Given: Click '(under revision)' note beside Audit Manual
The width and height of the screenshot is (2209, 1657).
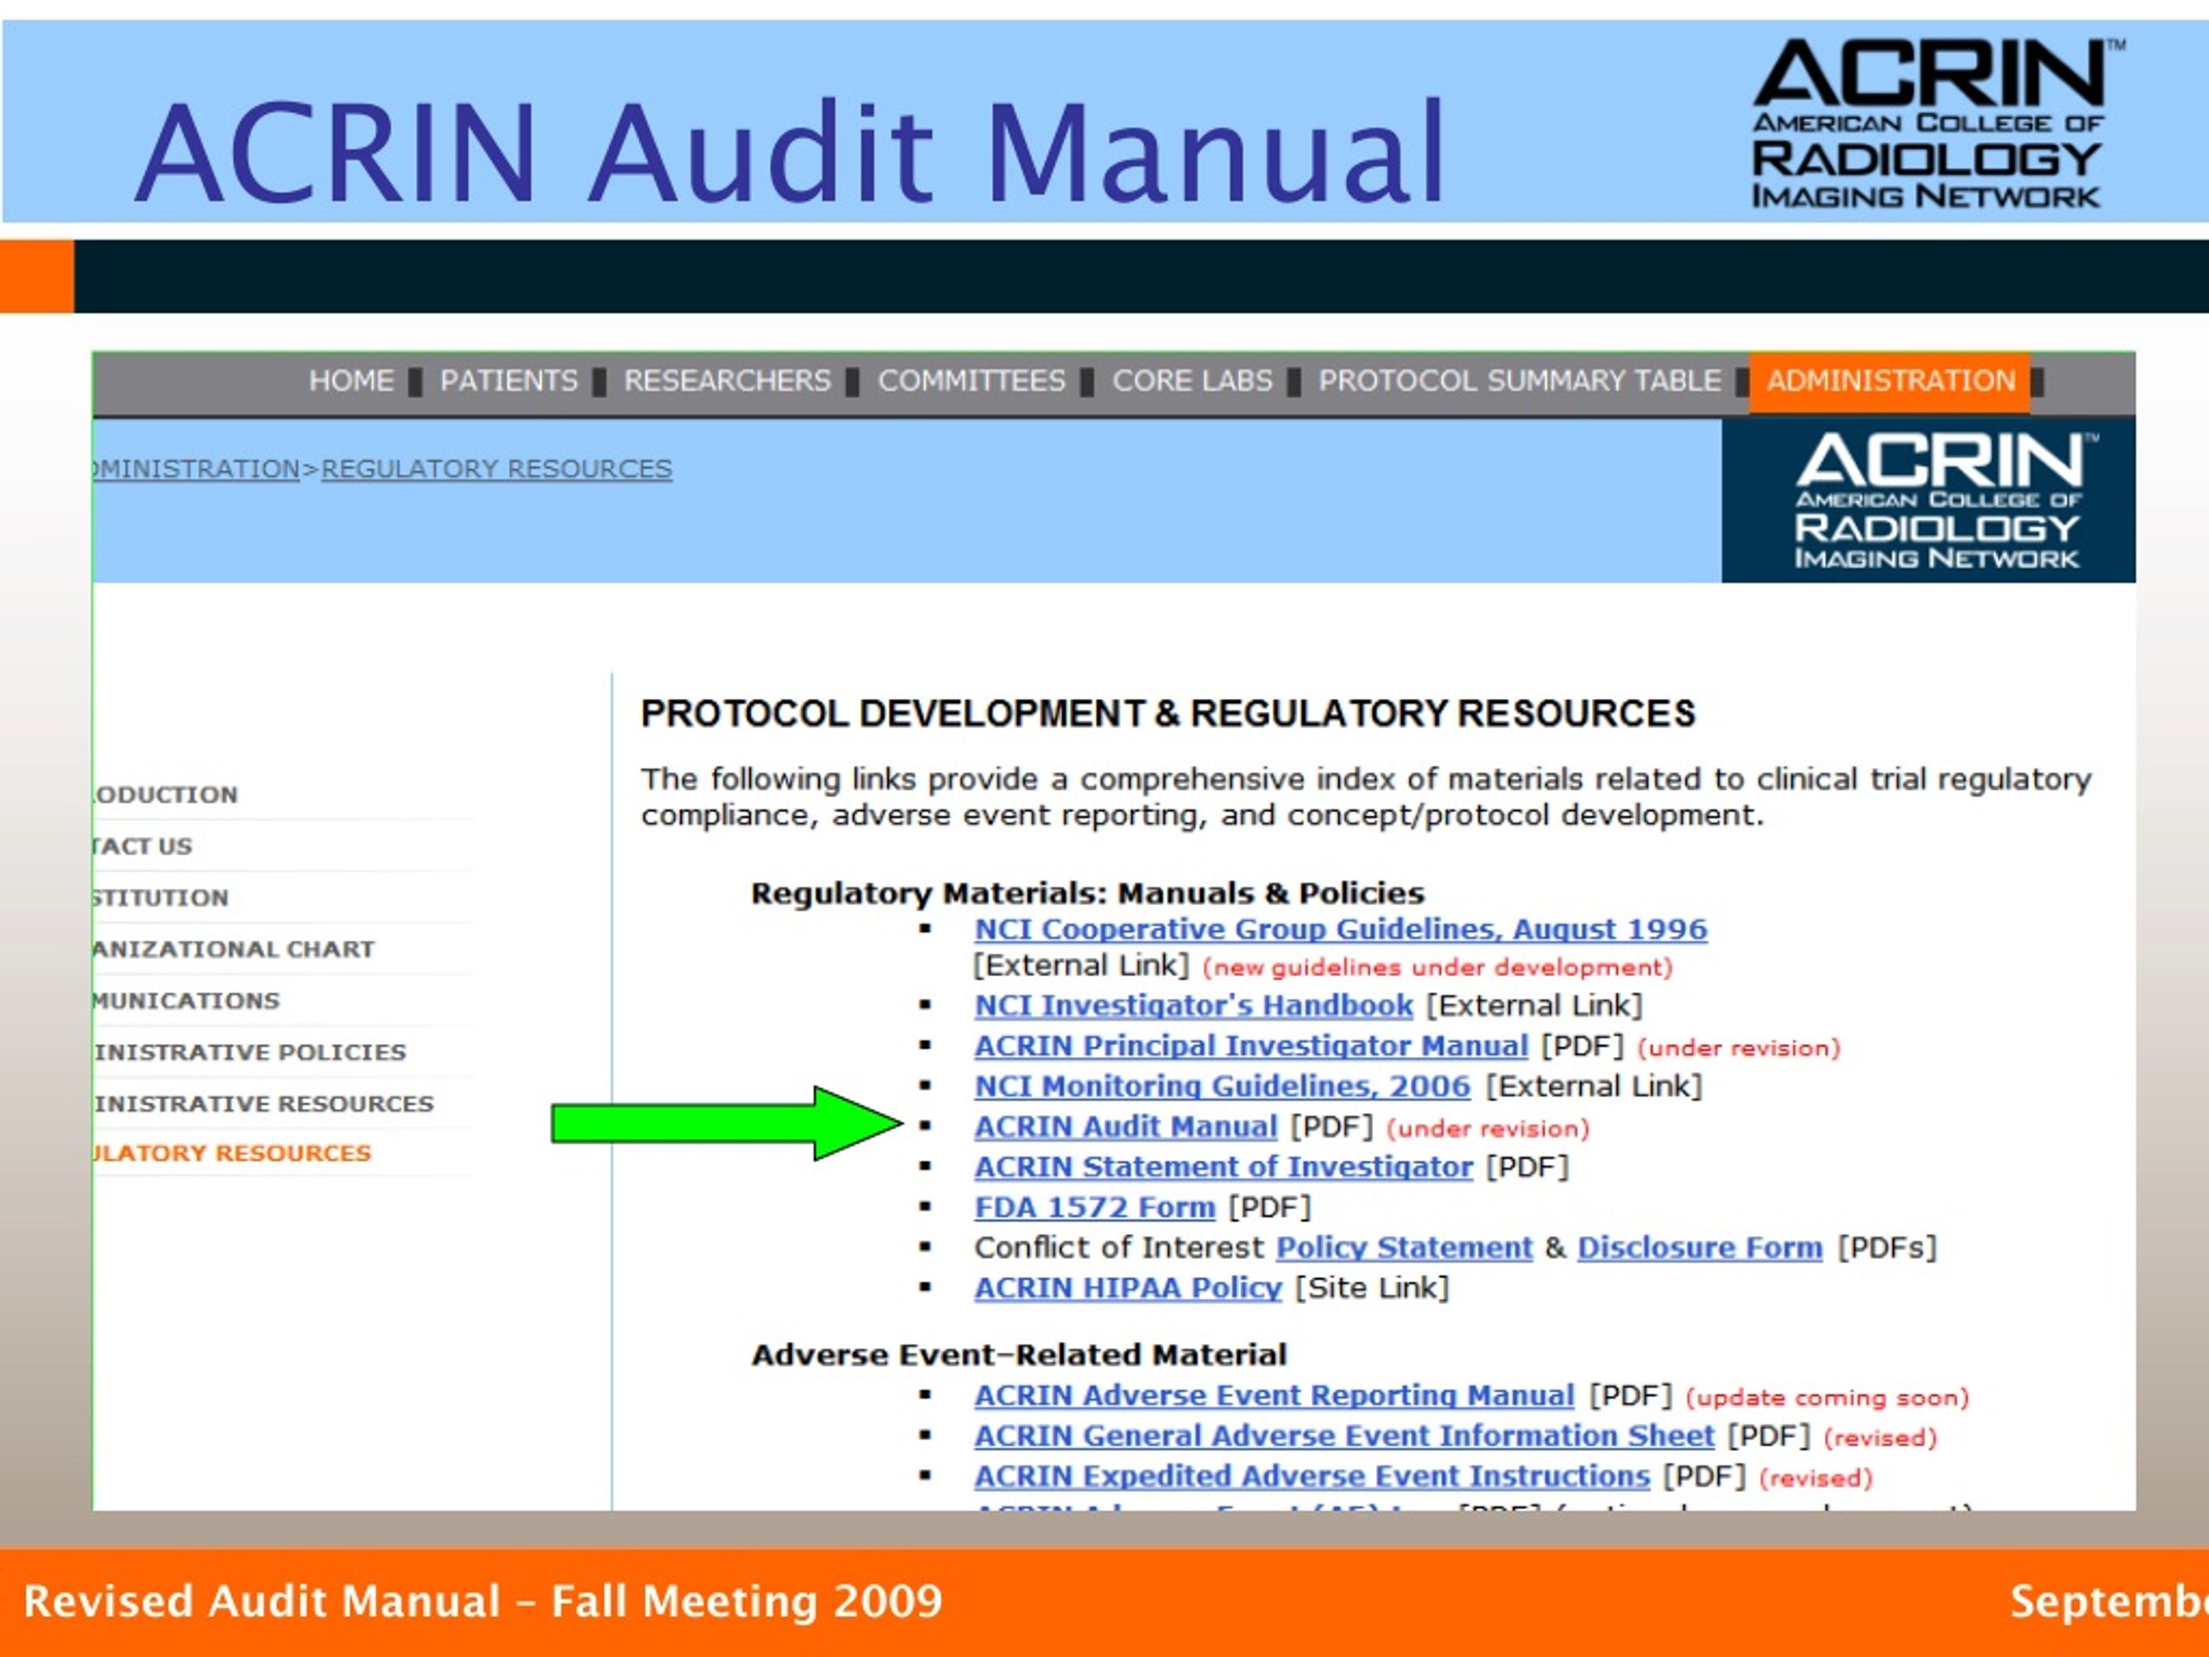Looking at the screenshot, I should point(1487,1128).
